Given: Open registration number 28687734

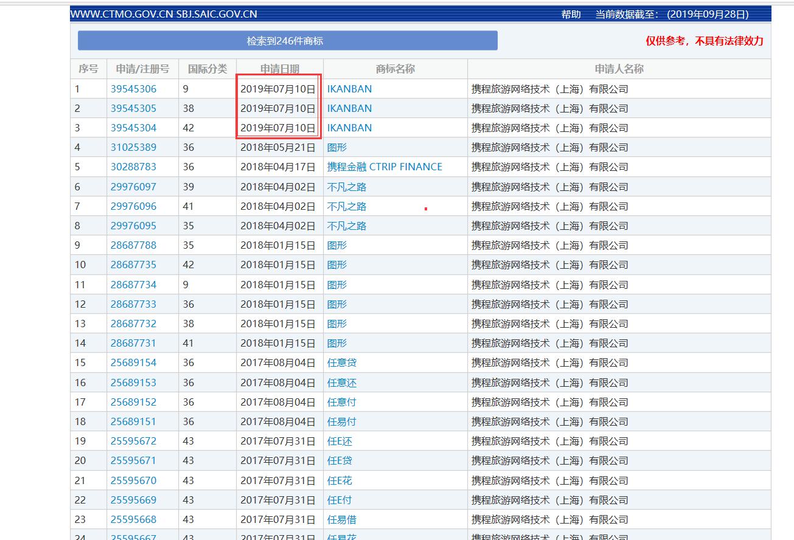Looking at the screenshot, I should point(133,285).
